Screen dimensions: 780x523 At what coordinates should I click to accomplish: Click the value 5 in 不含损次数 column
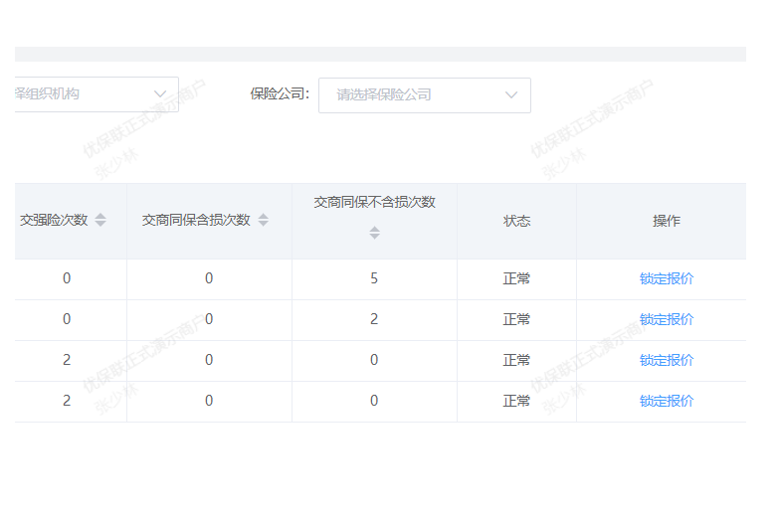tap(374, 278)
